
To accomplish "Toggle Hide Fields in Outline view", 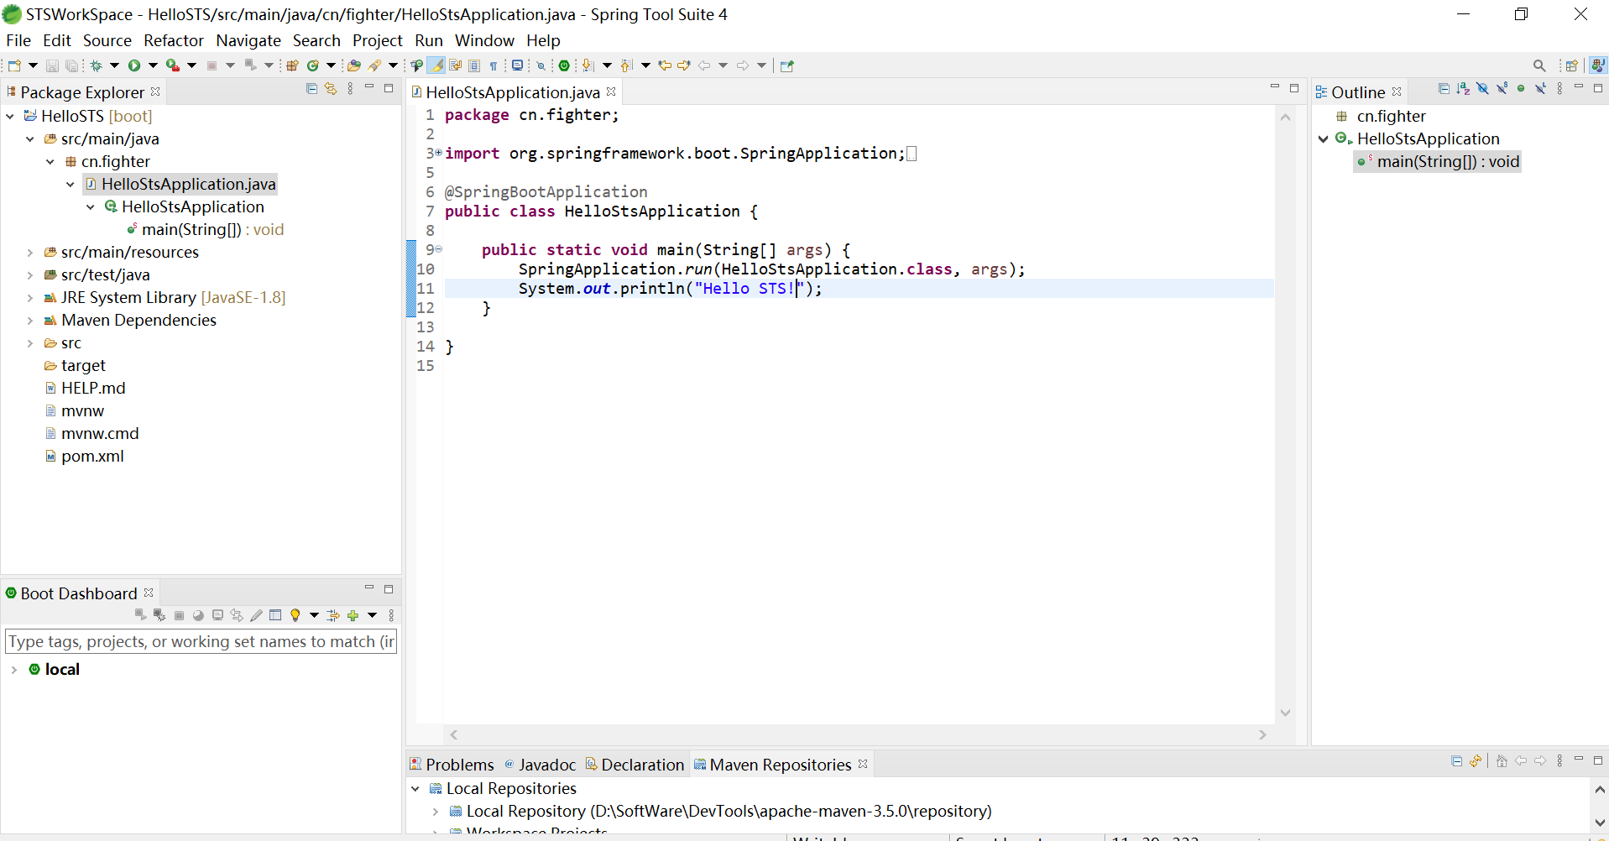I will coord(1482,89).
